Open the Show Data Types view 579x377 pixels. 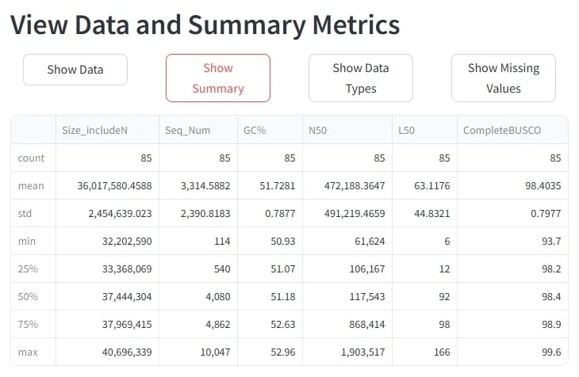click(x=360, y=78)
